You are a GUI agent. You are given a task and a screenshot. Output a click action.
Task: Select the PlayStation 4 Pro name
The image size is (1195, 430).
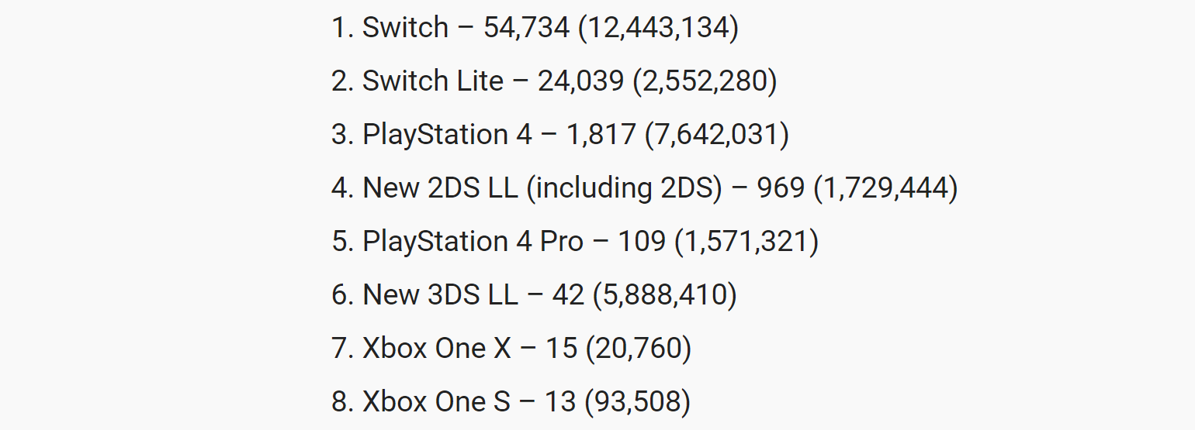coord(473,242)
